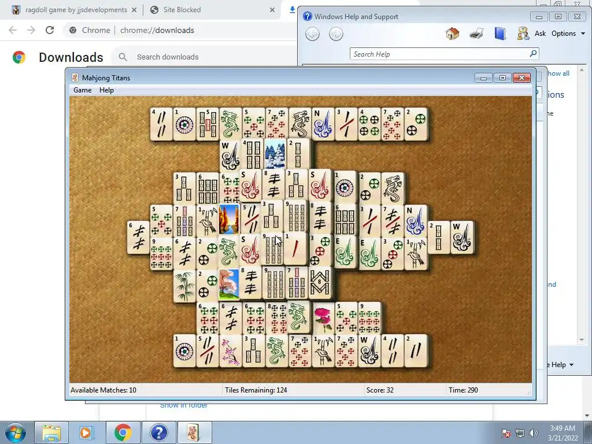Open the Windows Start menu
Image resolution: width=592 pixels, height=444 pixels.
click(x=15, y=432)
